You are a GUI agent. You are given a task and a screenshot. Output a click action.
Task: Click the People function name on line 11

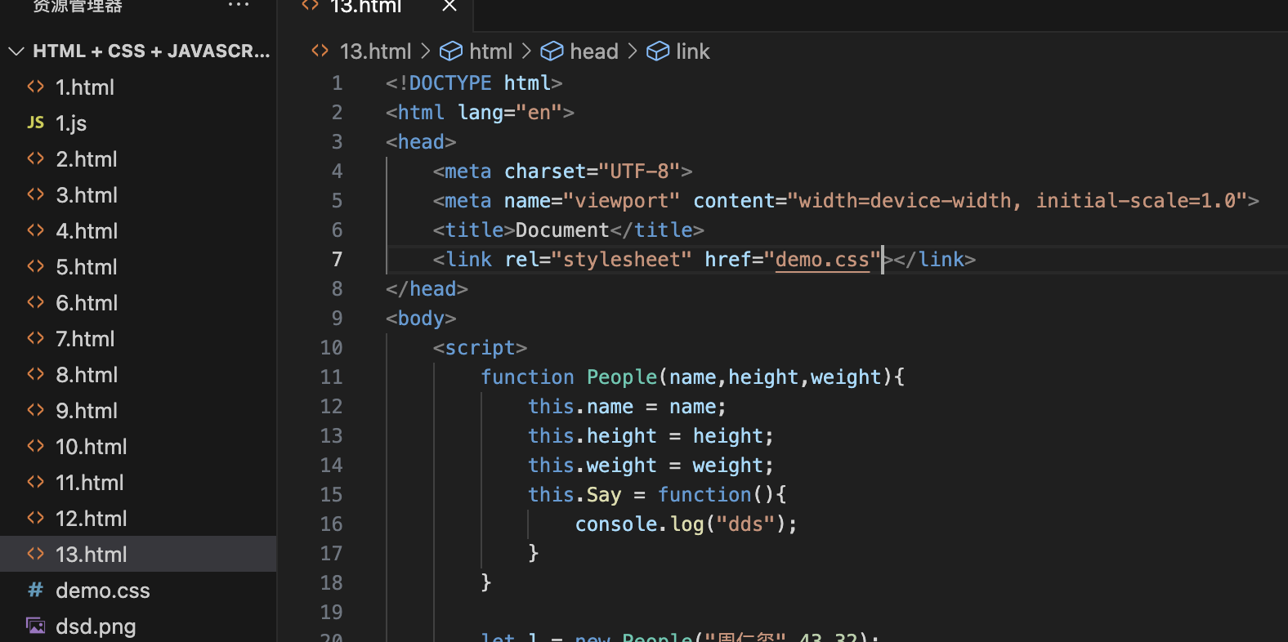[x=622, y=377]
